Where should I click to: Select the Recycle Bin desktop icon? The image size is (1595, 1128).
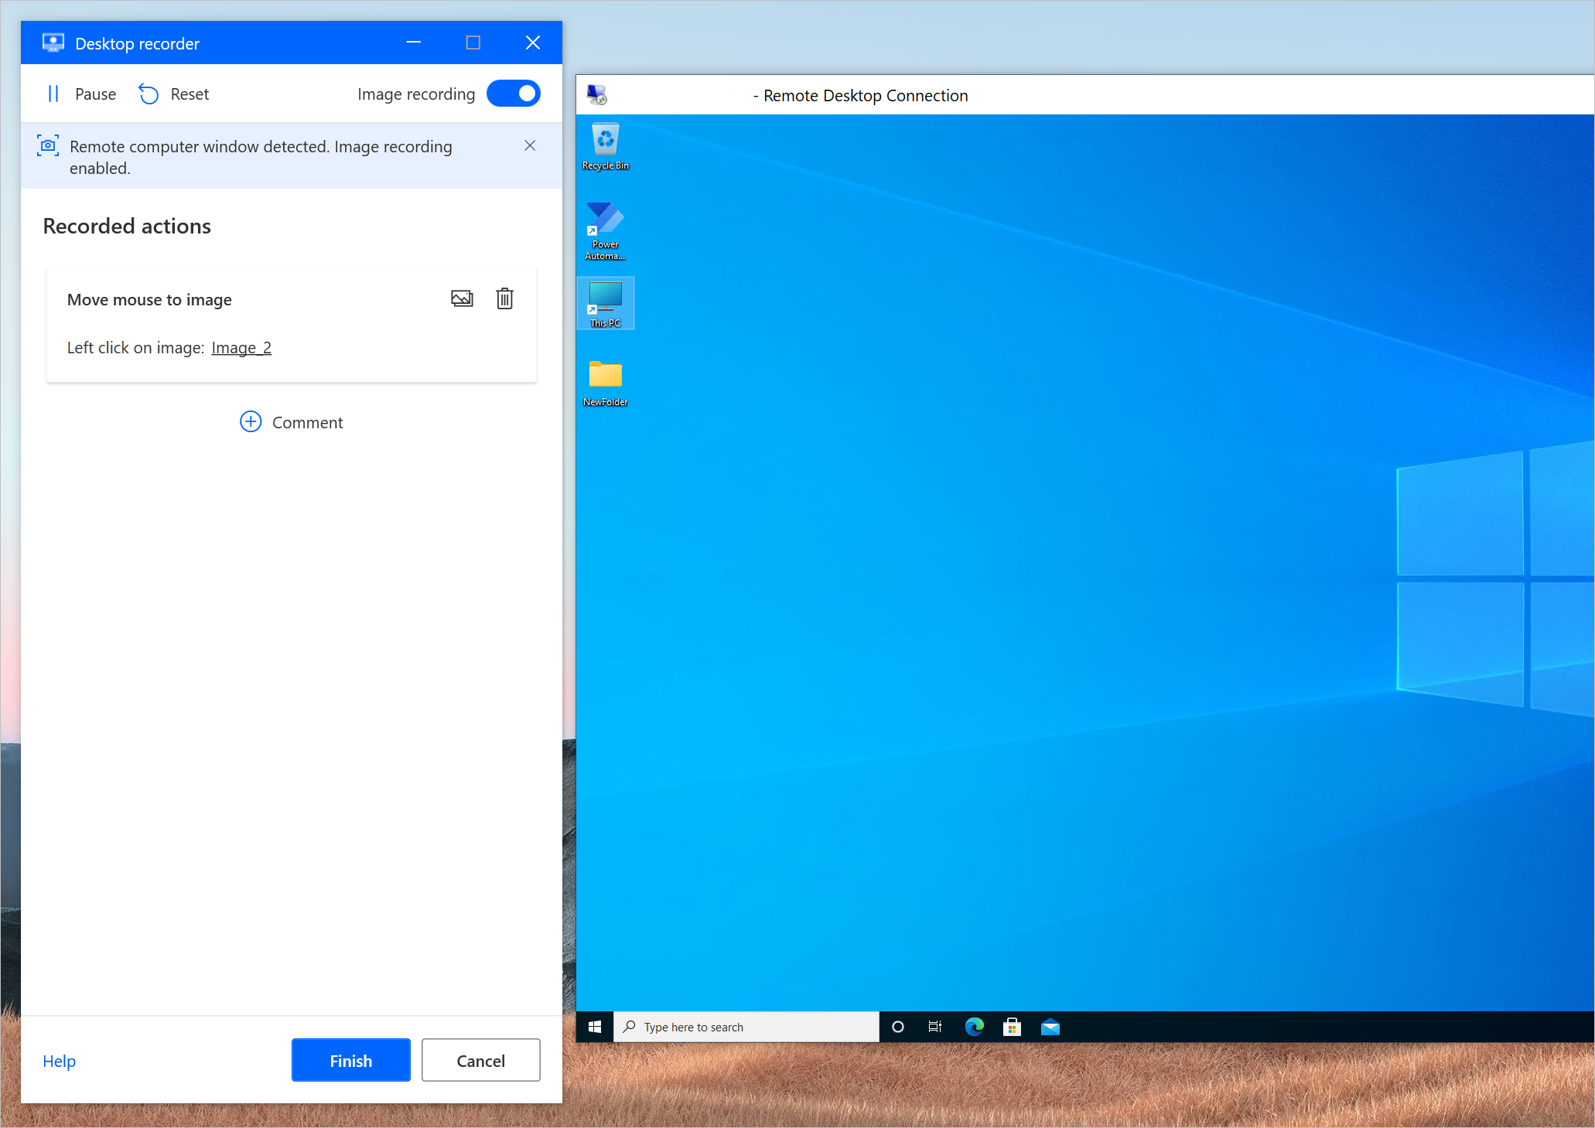pyautogui.click(x=606, y=146)
